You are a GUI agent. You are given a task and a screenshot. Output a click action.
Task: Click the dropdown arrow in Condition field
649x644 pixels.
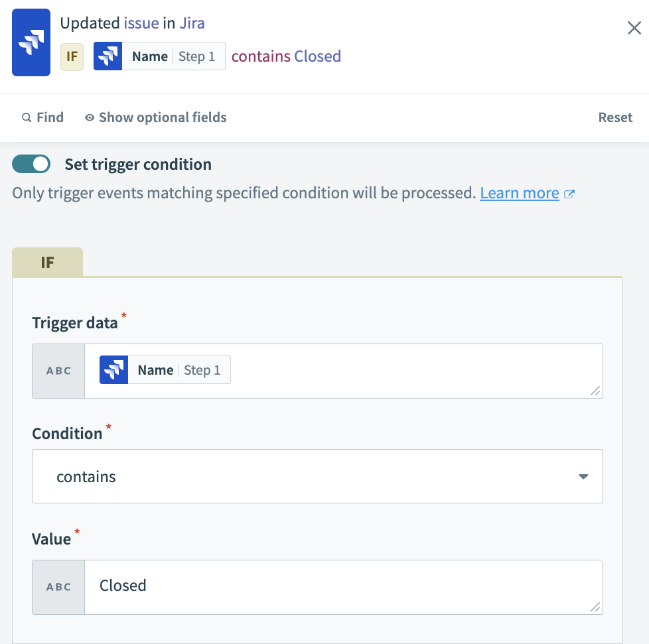(583, 476)
